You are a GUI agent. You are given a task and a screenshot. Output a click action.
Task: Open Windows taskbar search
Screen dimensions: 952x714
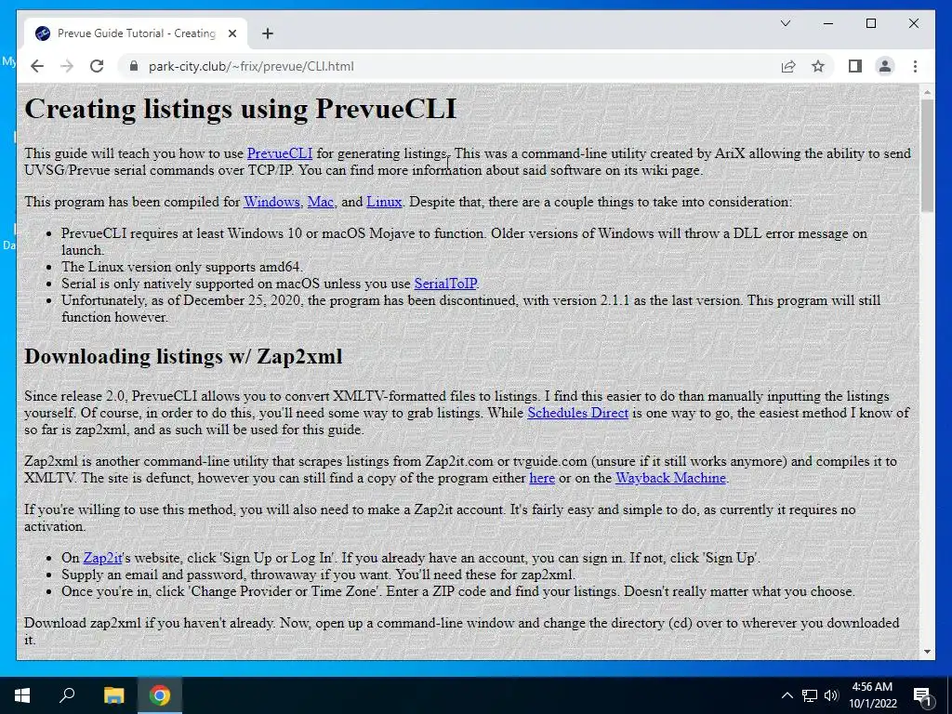[67, 695]
